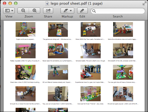
Task: Click the new girls line photo
Action: [123, 72]
